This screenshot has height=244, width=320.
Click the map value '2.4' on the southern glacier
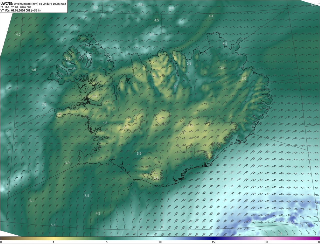156,177
